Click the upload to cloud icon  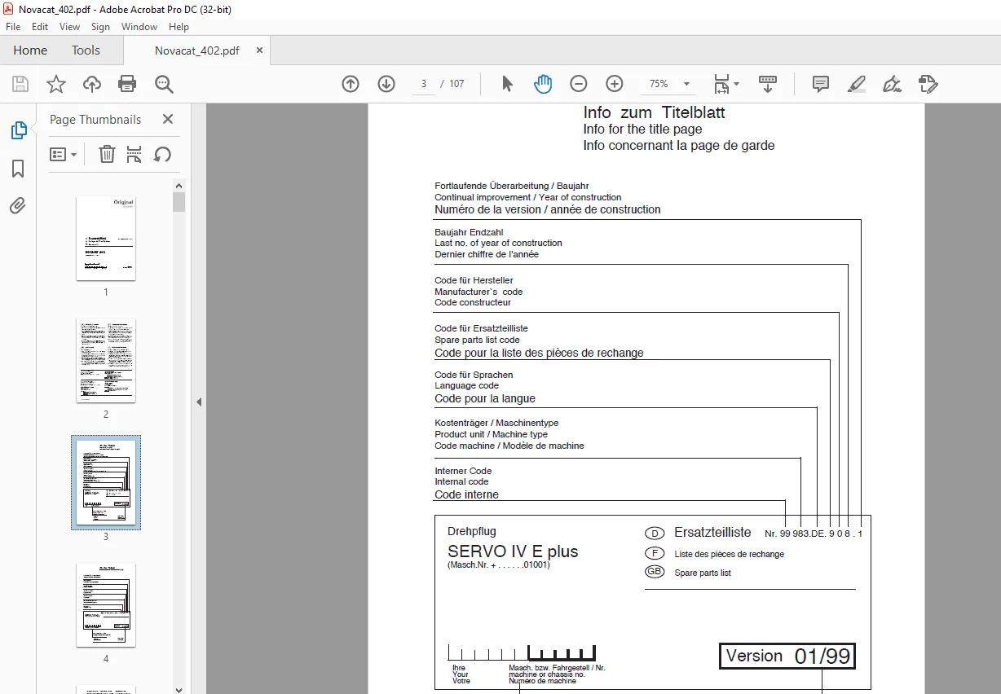tap(92, 84)
